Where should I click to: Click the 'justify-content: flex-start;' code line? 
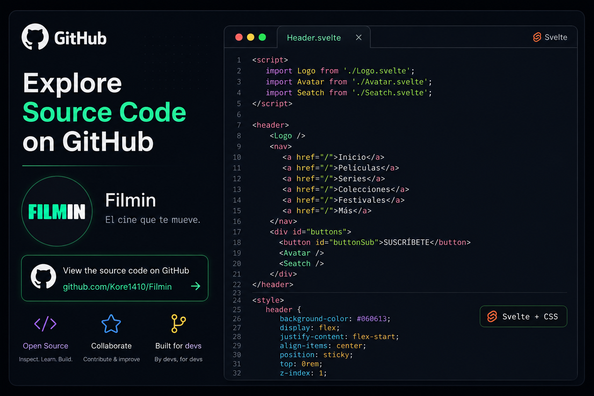(x=339, y=336)
